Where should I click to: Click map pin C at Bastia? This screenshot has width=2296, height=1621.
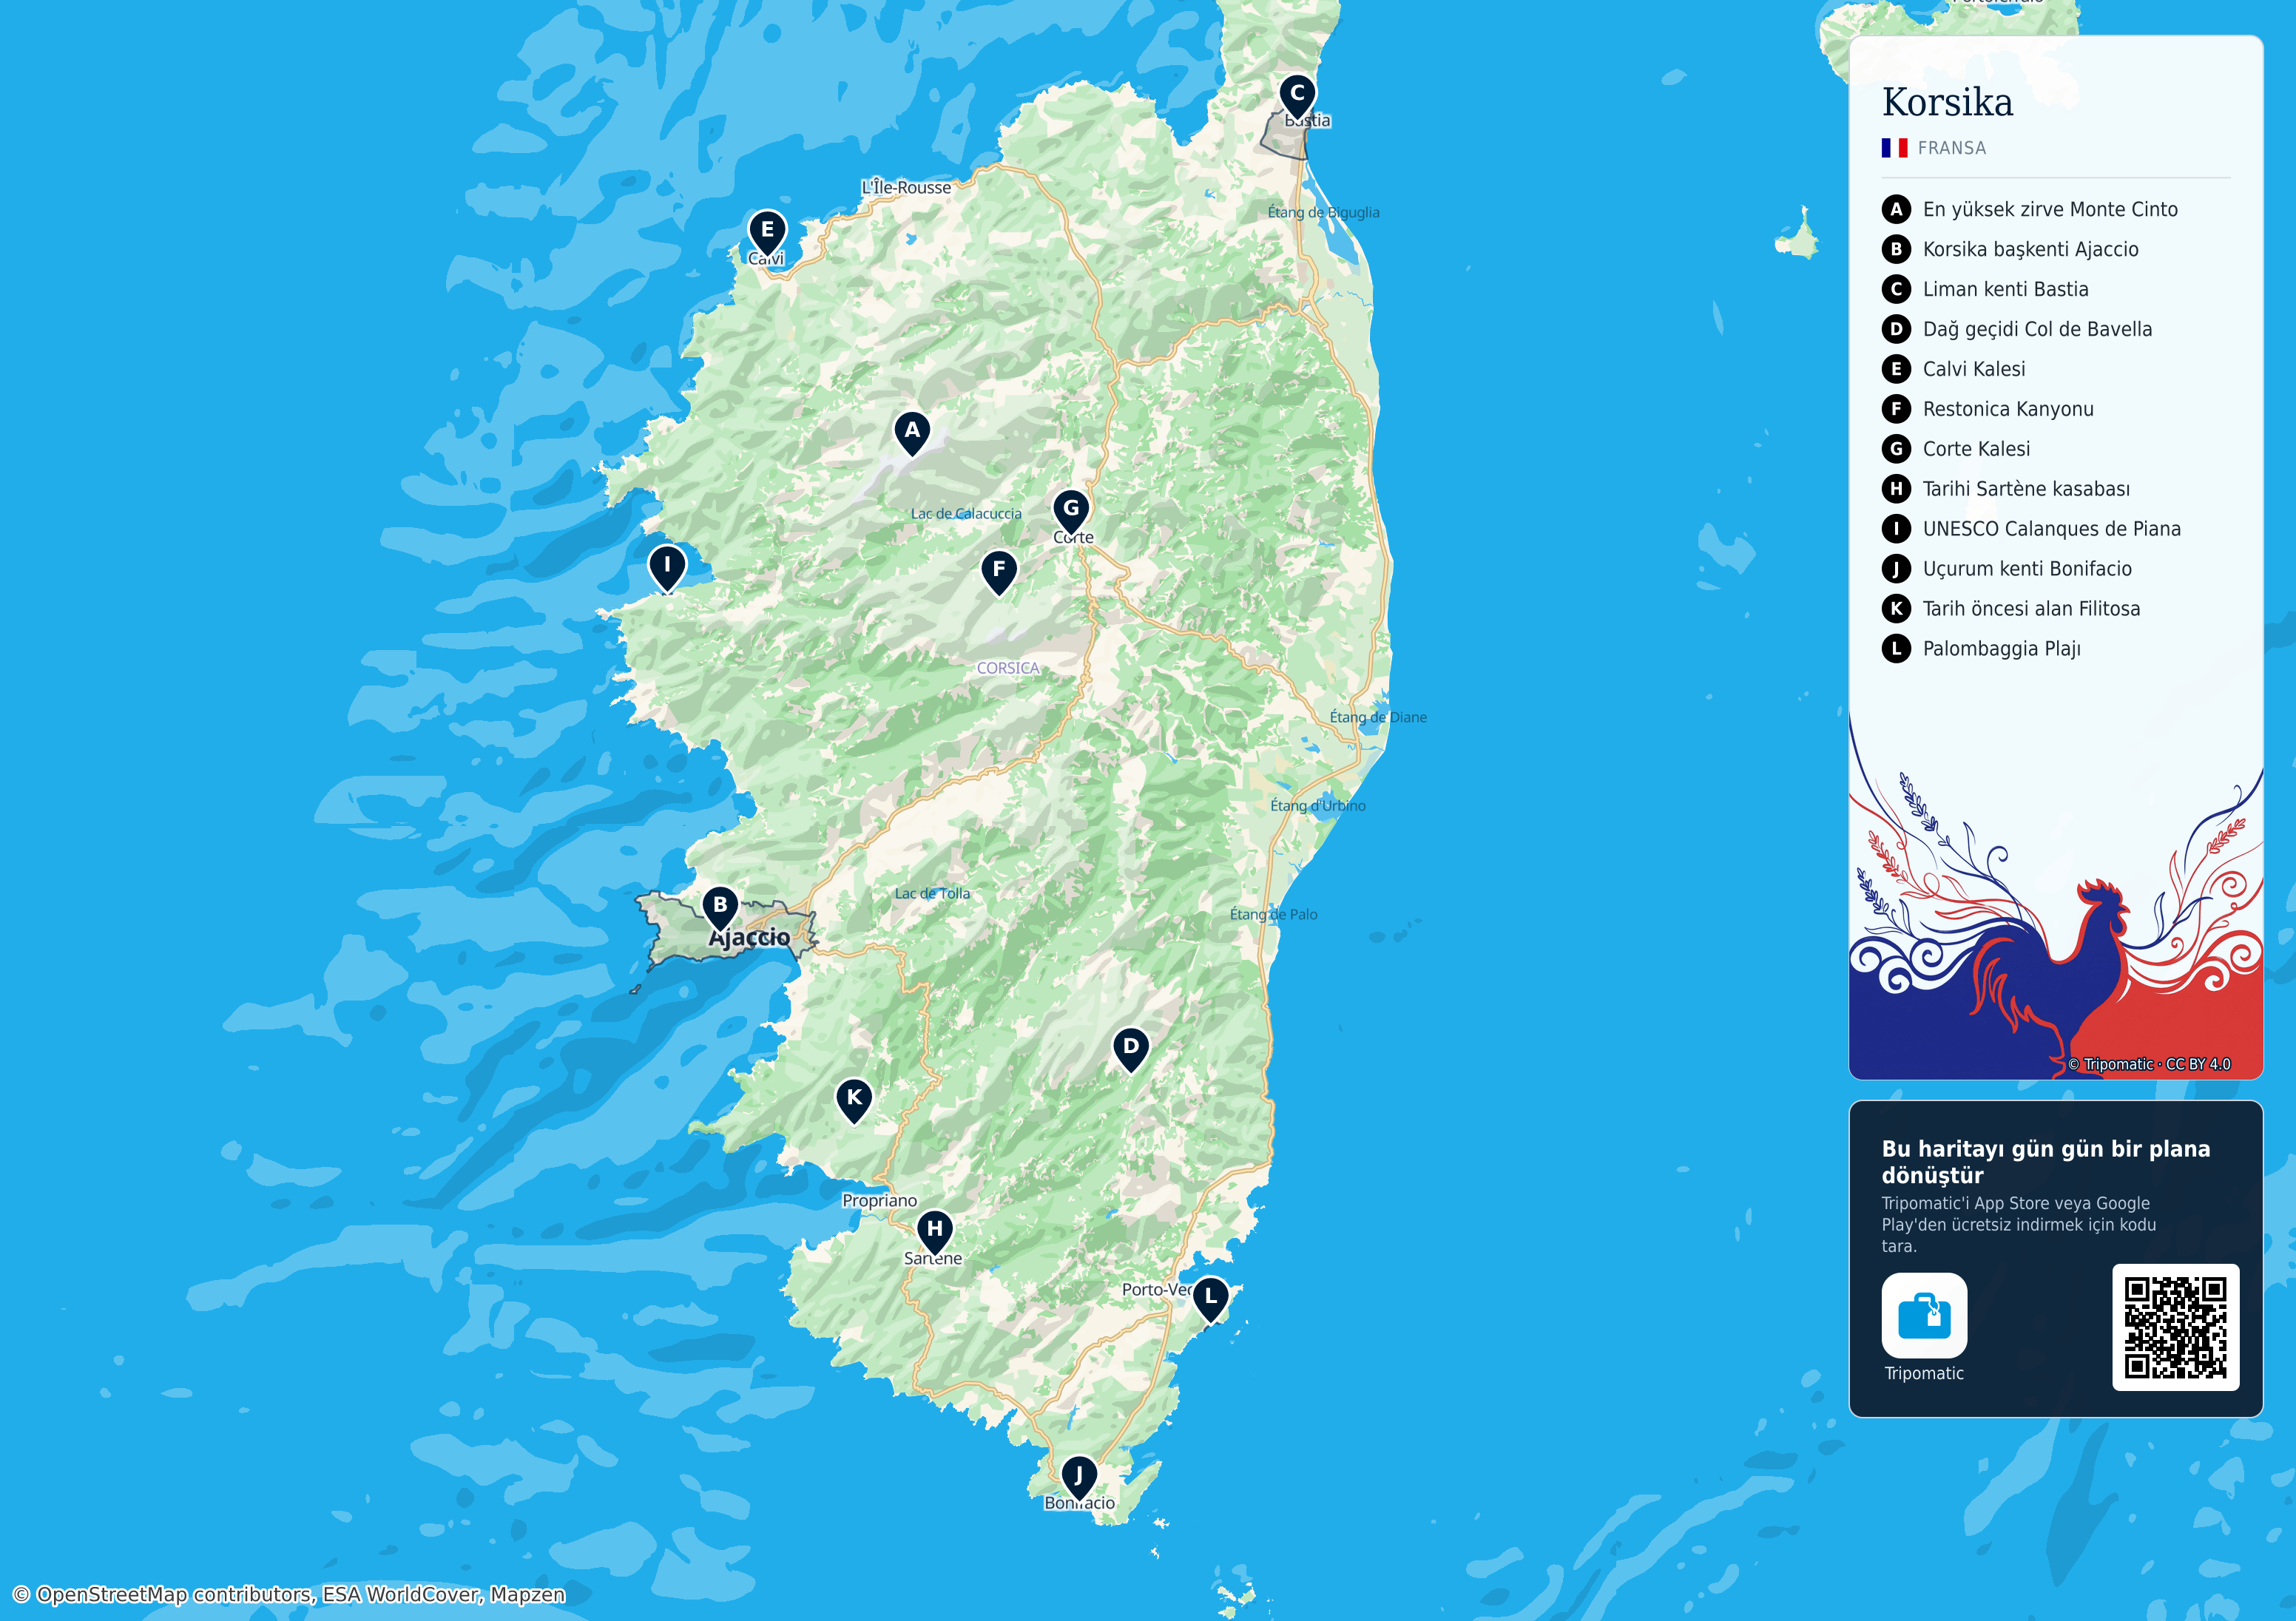[x=1297, y=96]
